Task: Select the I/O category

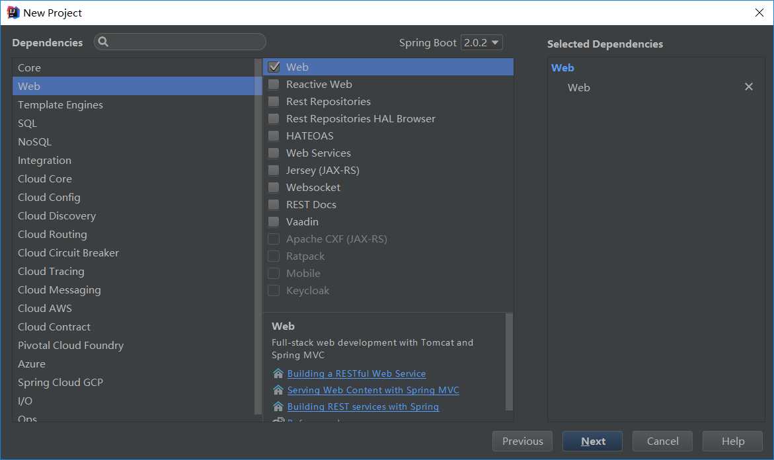Action: [134, 401]
